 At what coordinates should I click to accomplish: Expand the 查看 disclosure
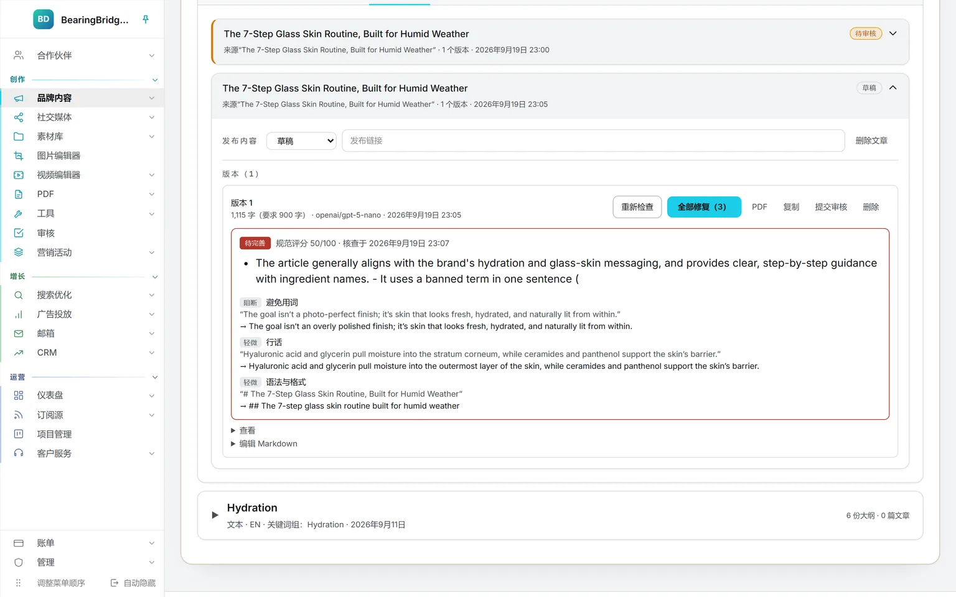(x=243, y=430)
